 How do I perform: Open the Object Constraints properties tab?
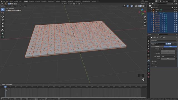(x=149, y=69)
